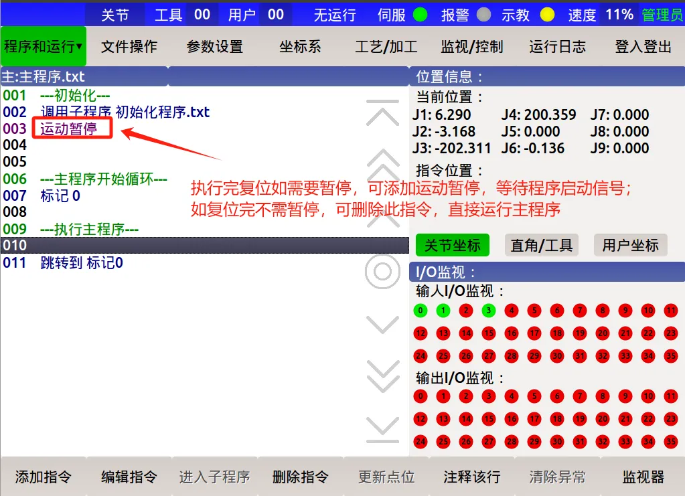The image size is (685, 496).
Task: Switch to 用户坐标 tab
Action: [630, 245]
